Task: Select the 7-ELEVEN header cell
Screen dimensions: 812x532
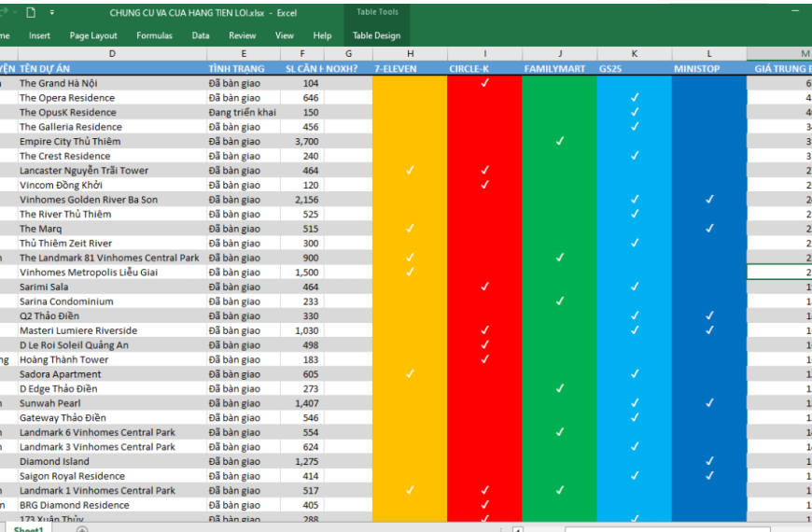Action: [410, 68]
